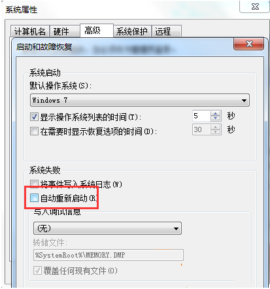Viewport: 270px width, 289px height.
Task: Expand the 写入调试信息 (无) dropdown
Action: coord(107,228)
